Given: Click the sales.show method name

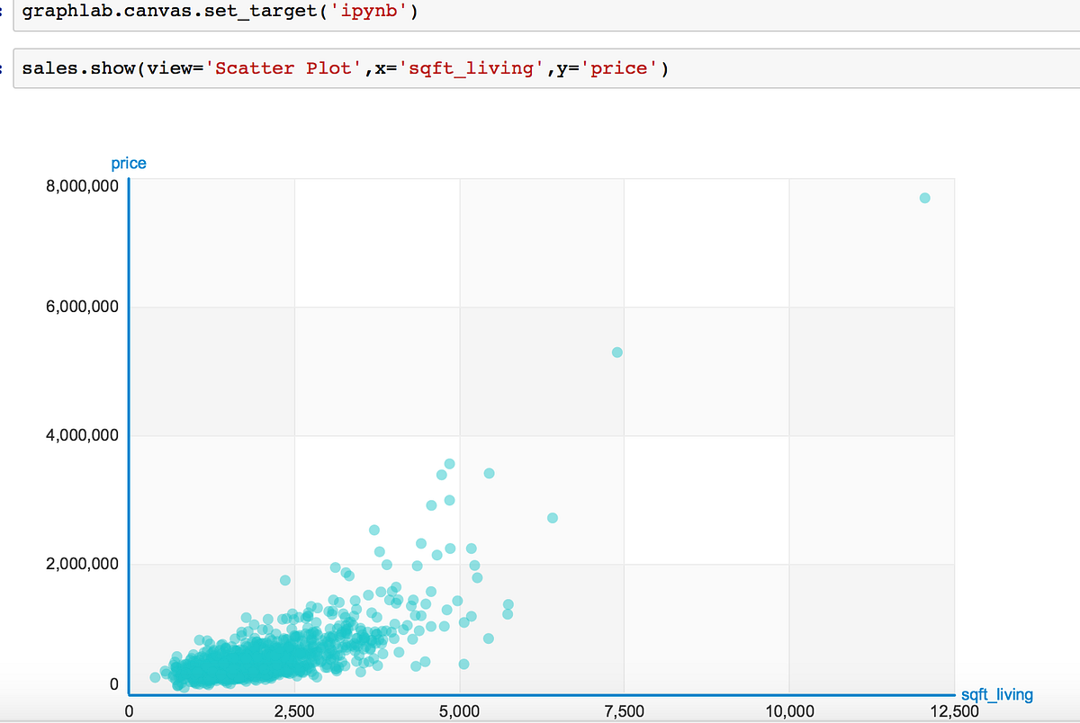Looking at the screenshot, I should pyautogui.click(x=81, y=67).
